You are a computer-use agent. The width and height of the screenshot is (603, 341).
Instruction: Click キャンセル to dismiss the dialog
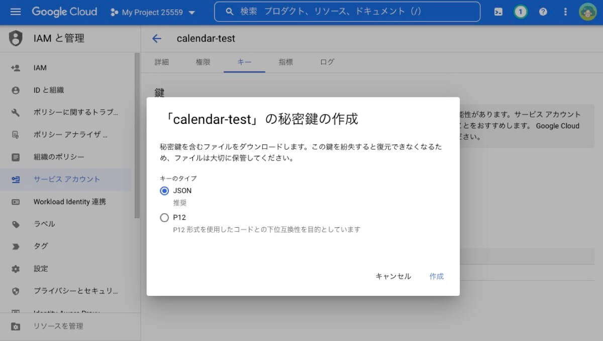coord(393,276)
